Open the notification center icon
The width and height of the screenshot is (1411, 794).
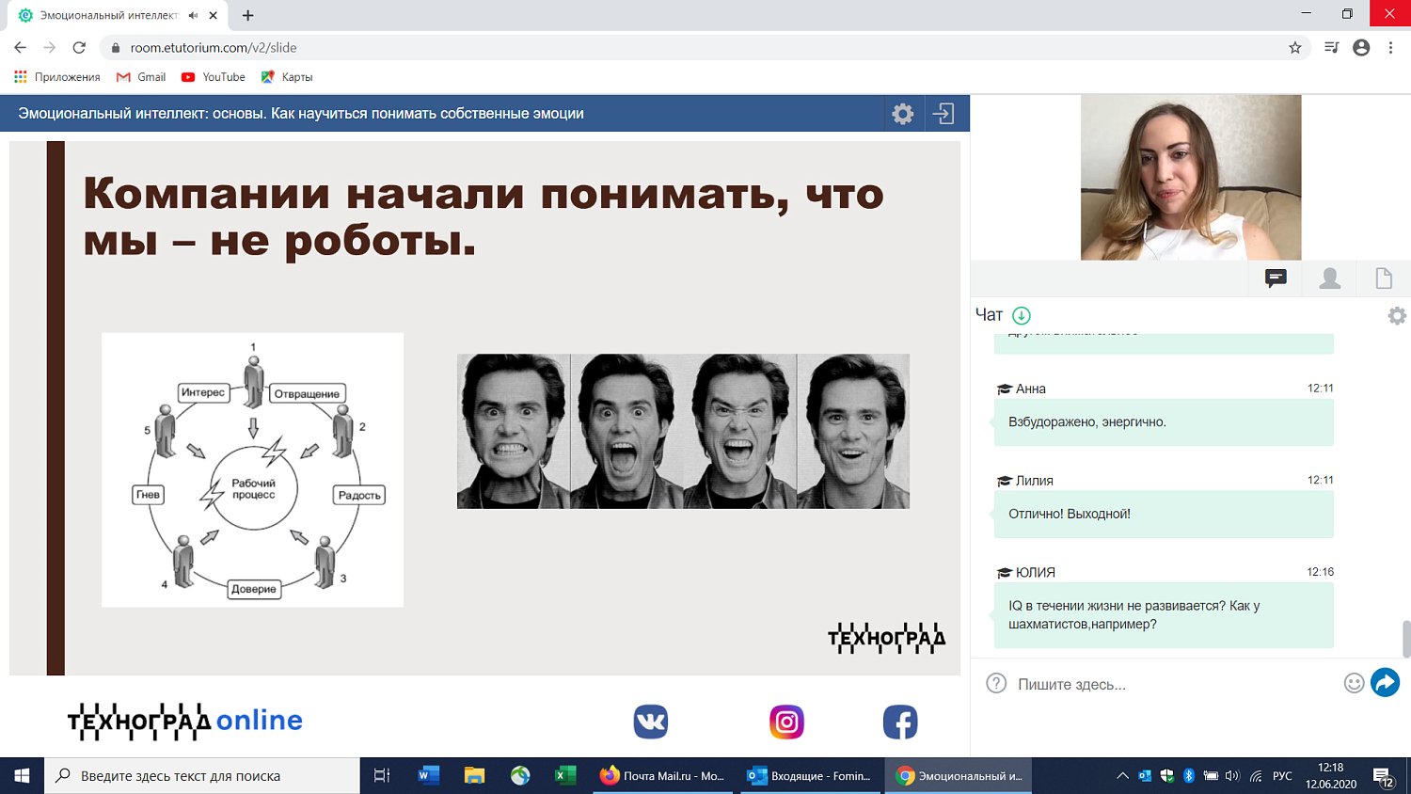tap(1383, 777)
